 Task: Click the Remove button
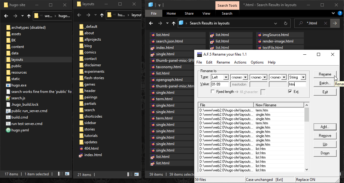pyautogui.click(x=325, y=136)
